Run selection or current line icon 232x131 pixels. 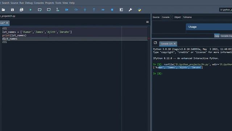point(58,10)
